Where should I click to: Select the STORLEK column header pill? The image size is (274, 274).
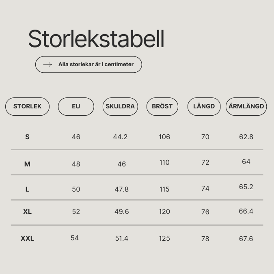(x=28, y=106)
